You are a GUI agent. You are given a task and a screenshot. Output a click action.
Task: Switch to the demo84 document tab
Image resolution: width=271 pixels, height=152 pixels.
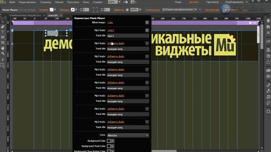(x=53, y=15)
